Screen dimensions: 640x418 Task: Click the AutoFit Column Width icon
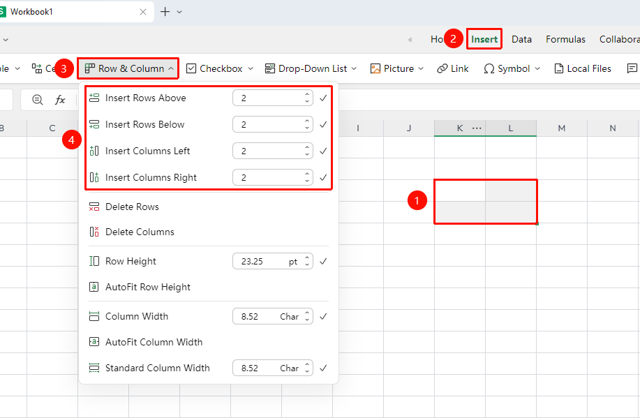click(94, 342)
